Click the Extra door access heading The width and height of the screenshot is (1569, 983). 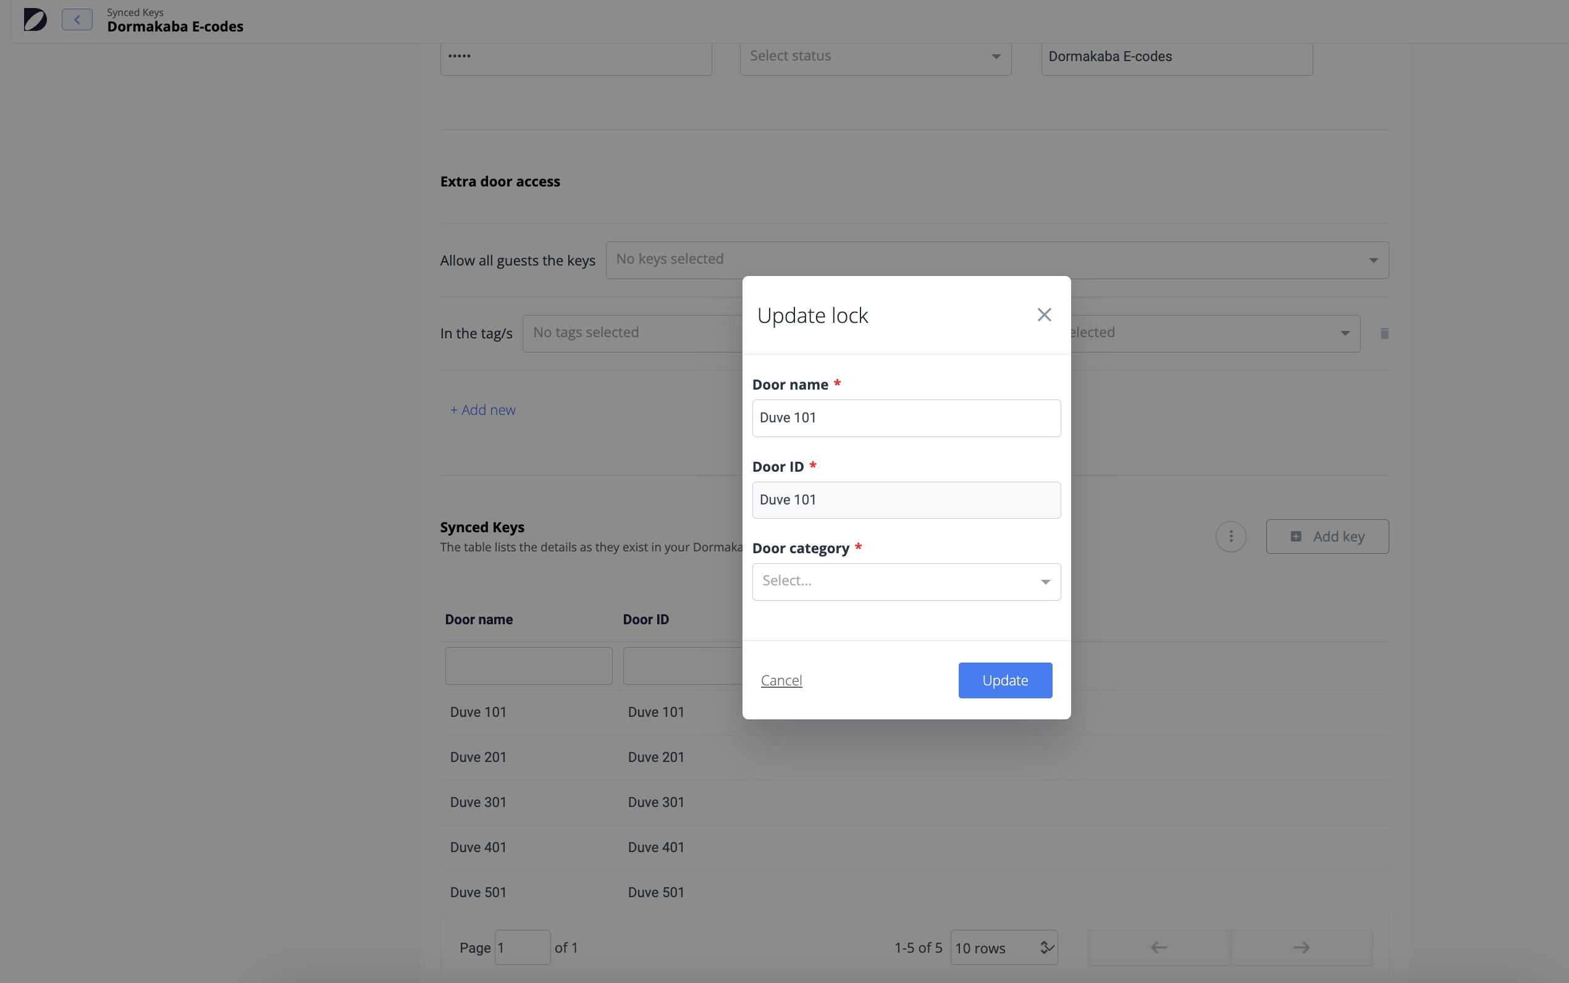500,182
